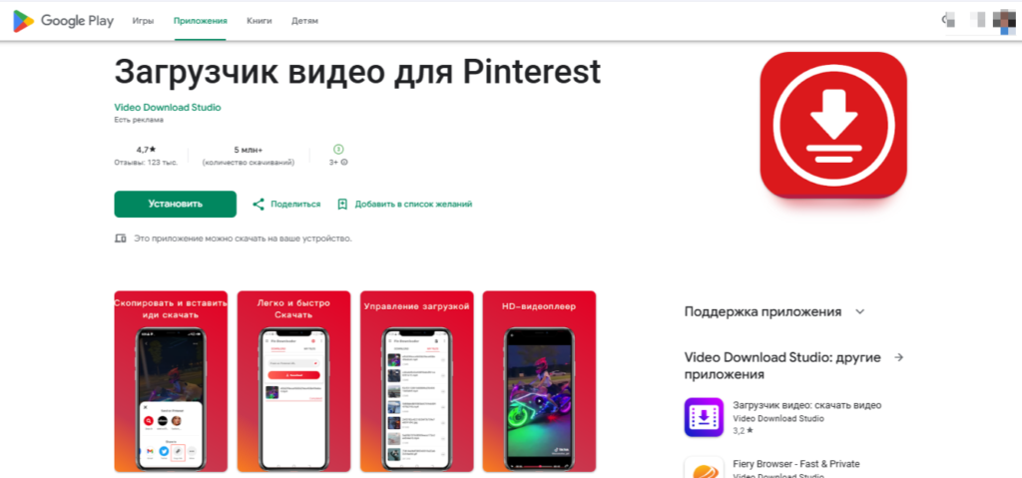Open the Приложения tab
Image resolution: width=1022 pixels, height=478 pixels.
(x=200, y=21)
